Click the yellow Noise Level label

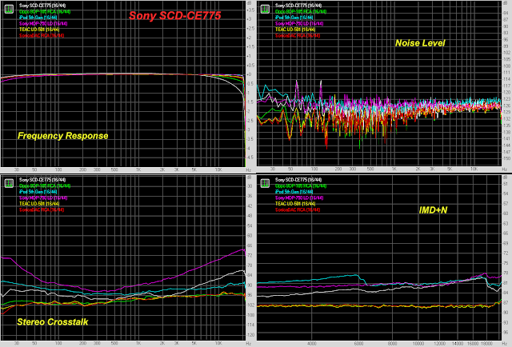coord(420,43)
